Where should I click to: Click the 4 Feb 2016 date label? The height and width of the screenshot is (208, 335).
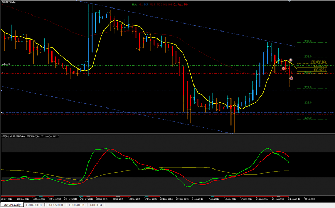click(310, 199)
